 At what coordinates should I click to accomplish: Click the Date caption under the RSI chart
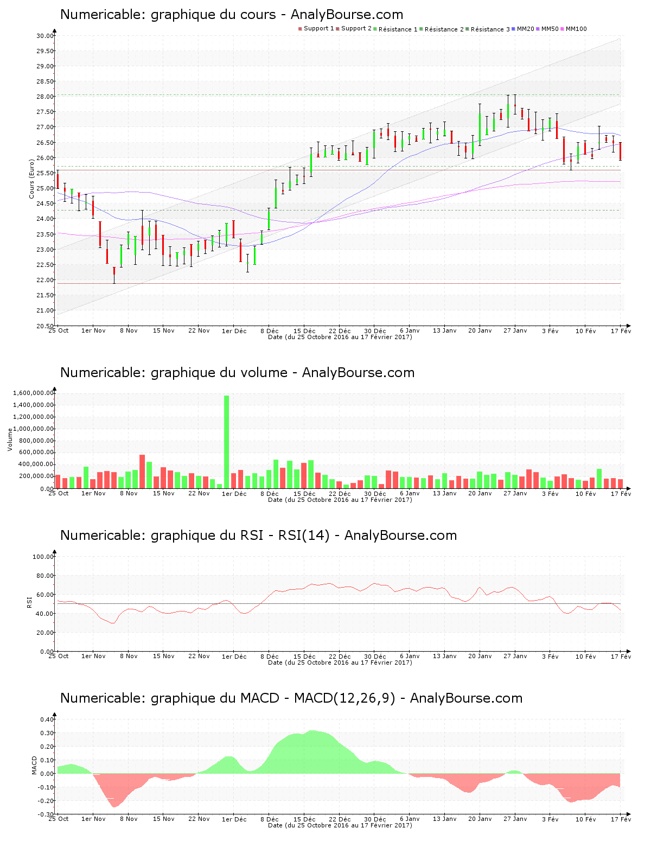pos(340,662)
